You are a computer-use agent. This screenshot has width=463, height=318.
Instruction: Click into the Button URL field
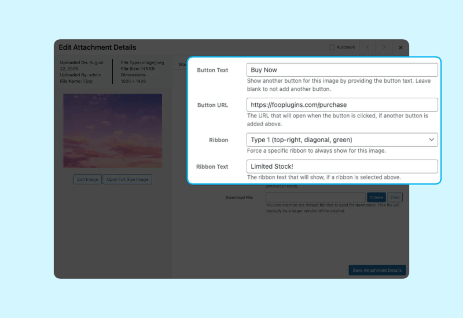(341, 105)
